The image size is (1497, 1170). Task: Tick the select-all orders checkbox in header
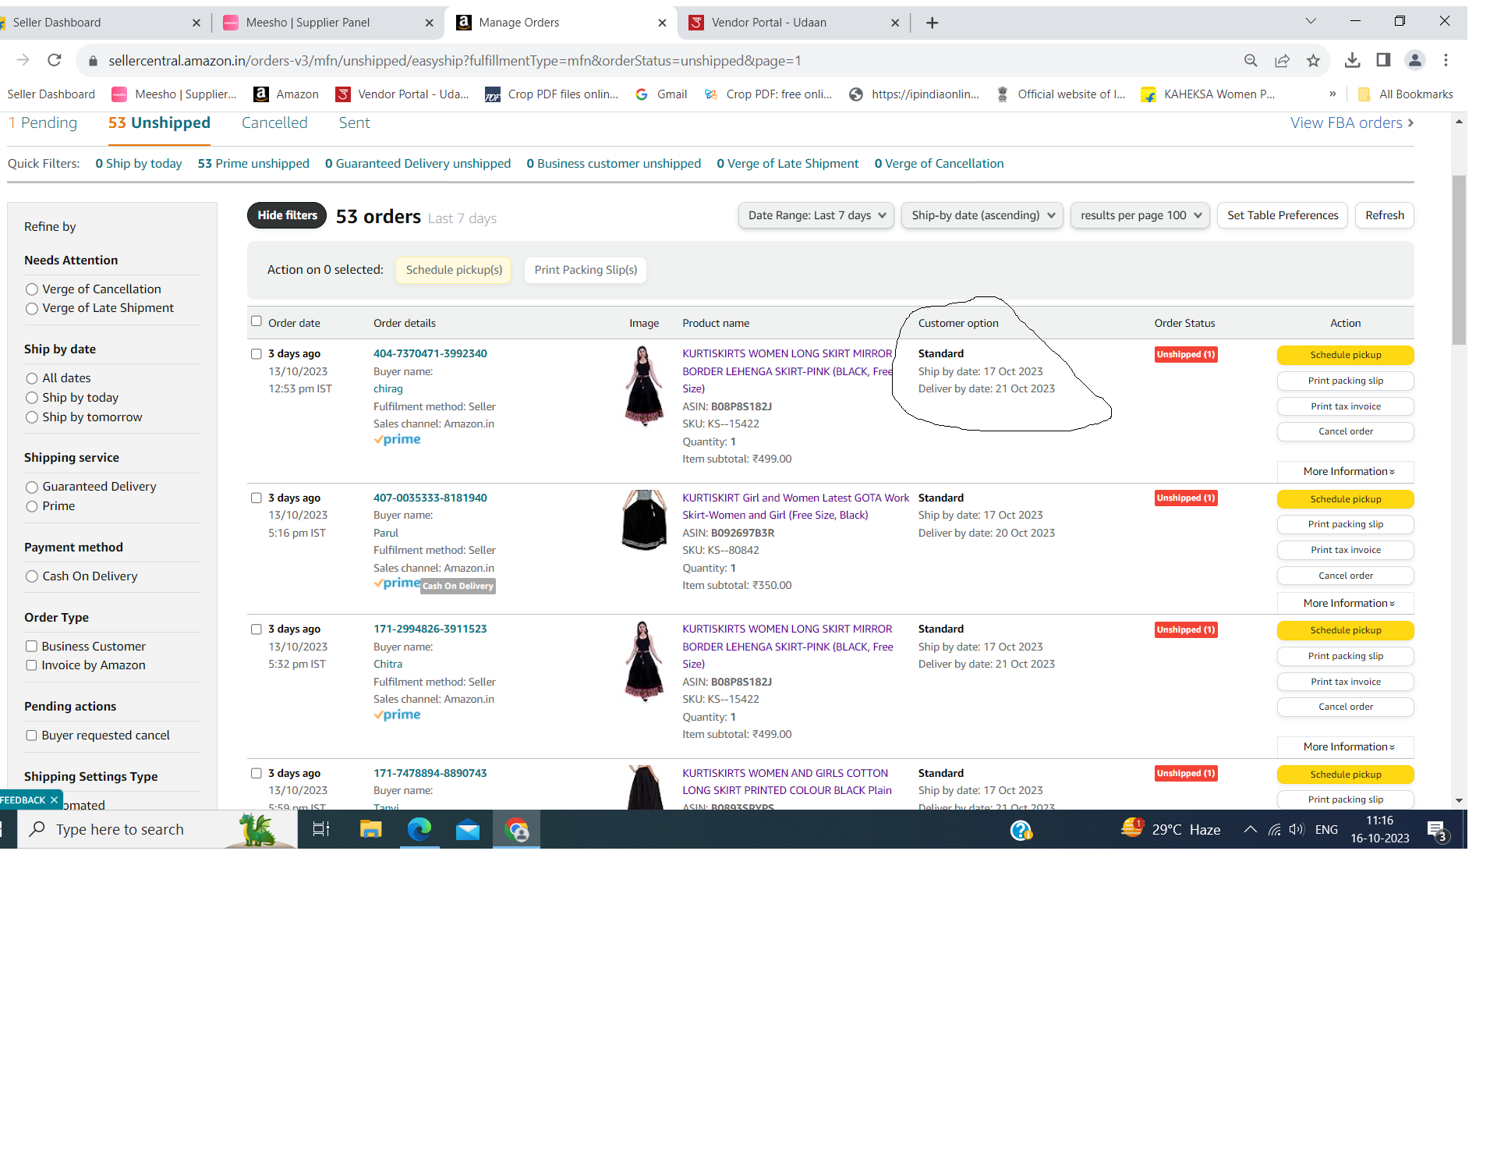[256, 321]
